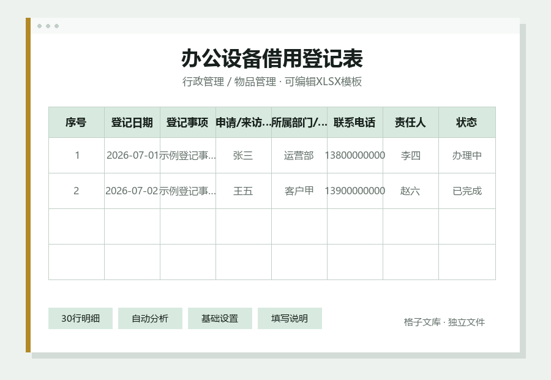
Task: Click date cell 2026-07-01
Action: click(x=132, y=155)
